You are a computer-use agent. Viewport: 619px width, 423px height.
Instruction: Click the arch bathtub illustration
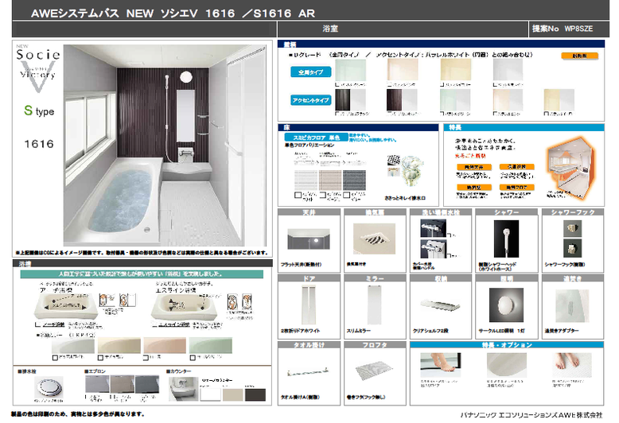pos(66,306)
